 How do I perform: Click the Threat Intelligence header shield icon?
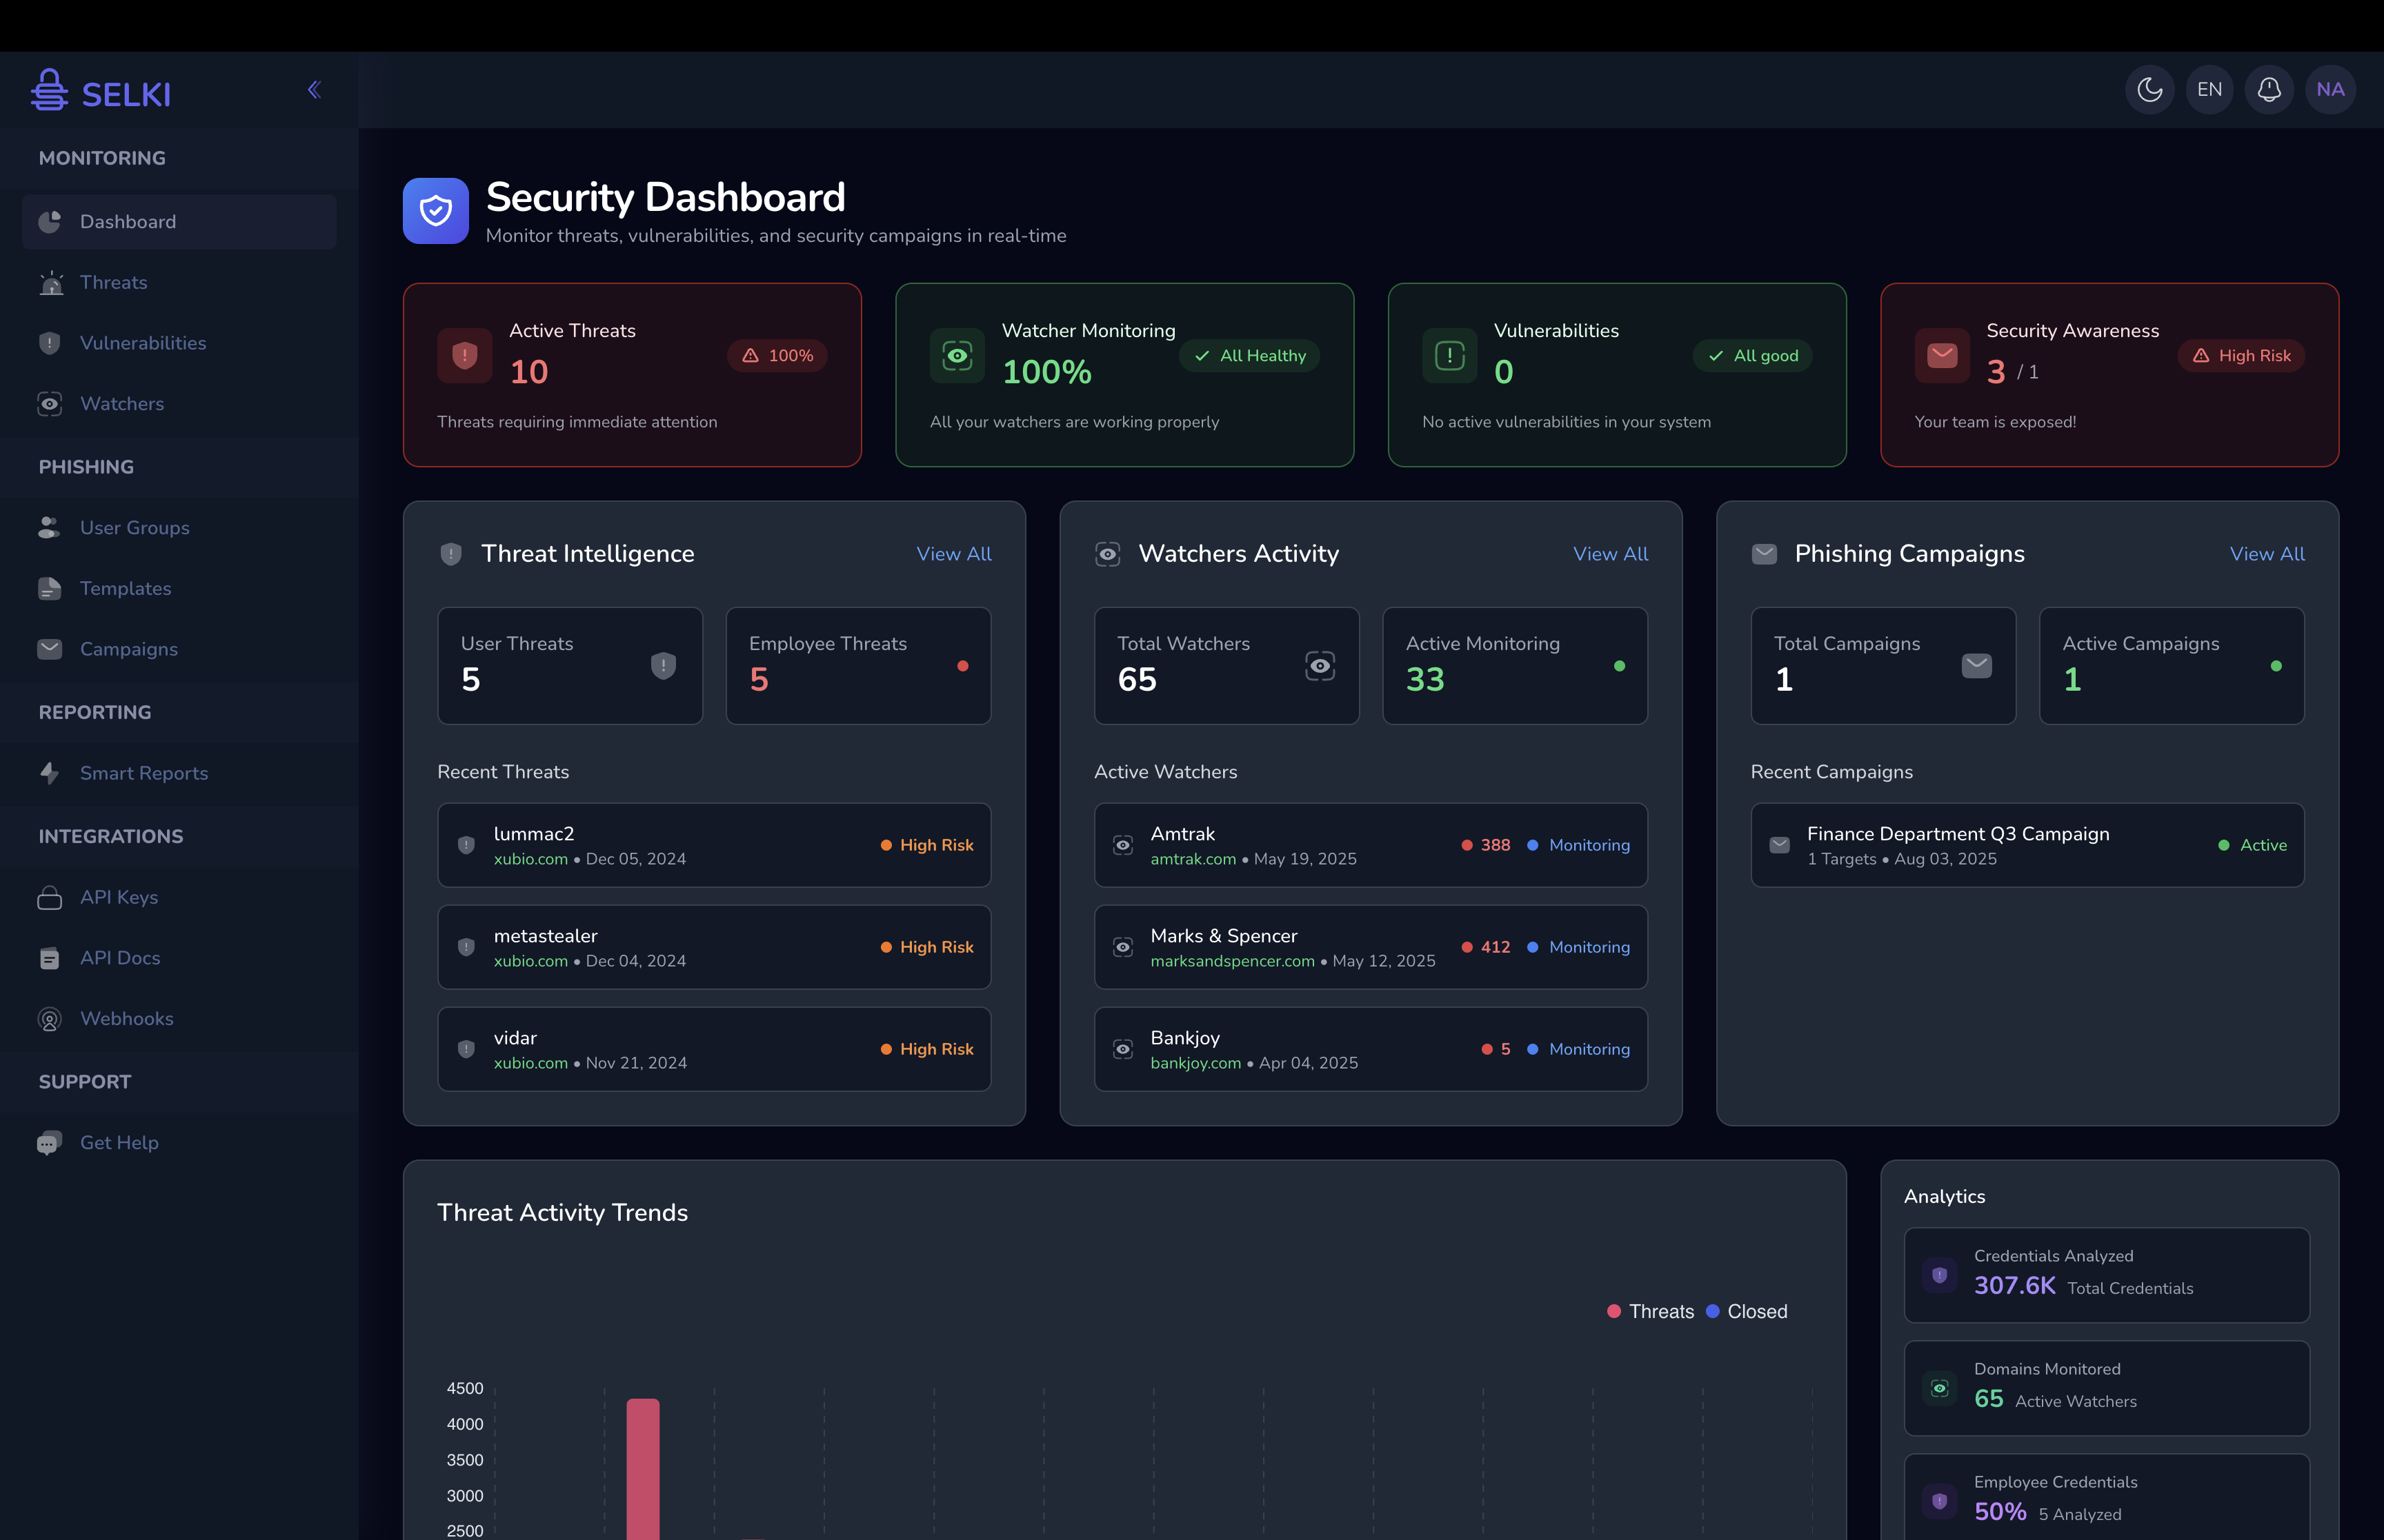[x=451, y=554]
